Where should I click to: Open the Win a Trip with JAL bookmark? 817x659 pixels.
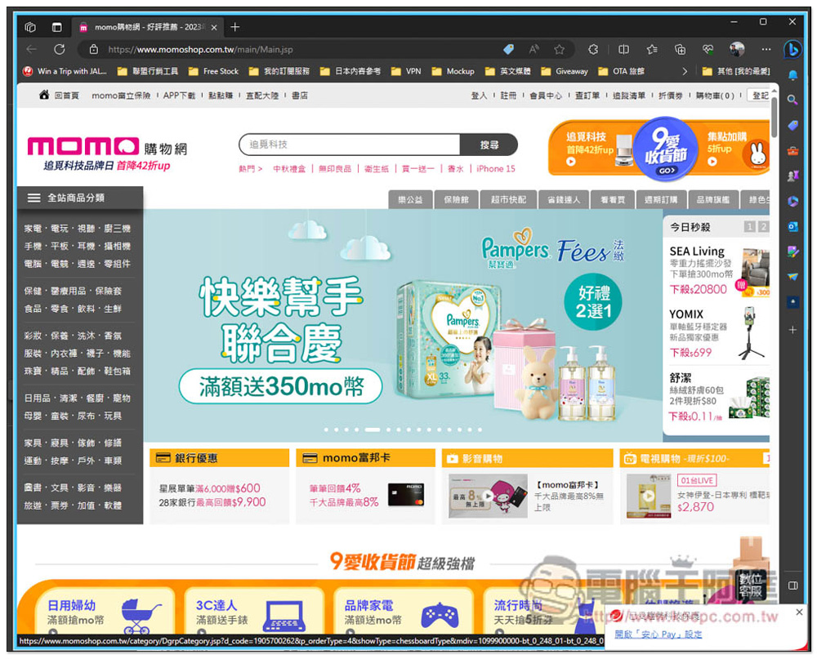point(65,71)
